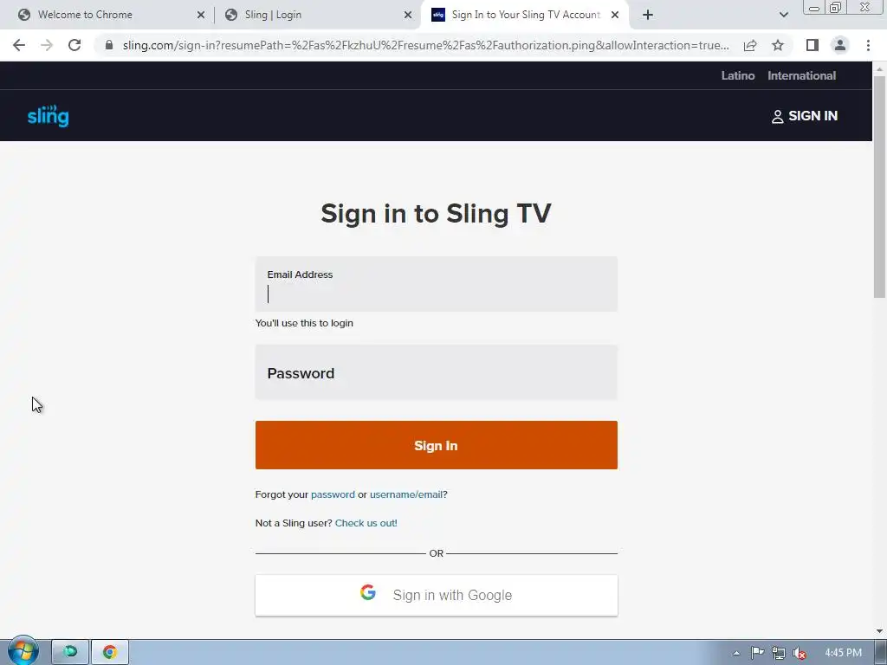Expand the tab search chevron
Screen dimensions: 887x665
(783, 15)
